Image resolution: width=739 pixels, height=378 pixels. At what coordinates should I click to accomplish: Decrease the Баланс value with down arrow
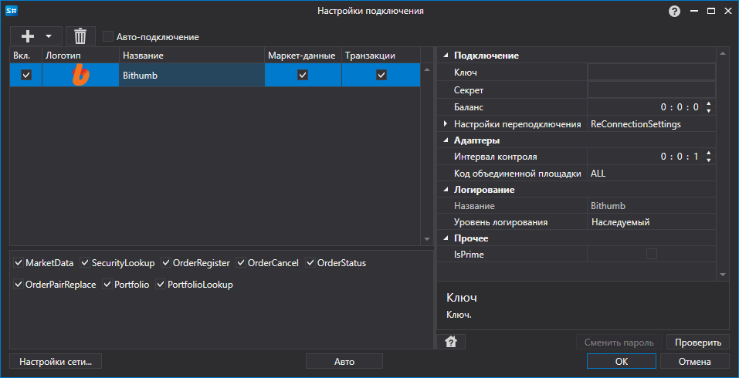click(708, 111)
